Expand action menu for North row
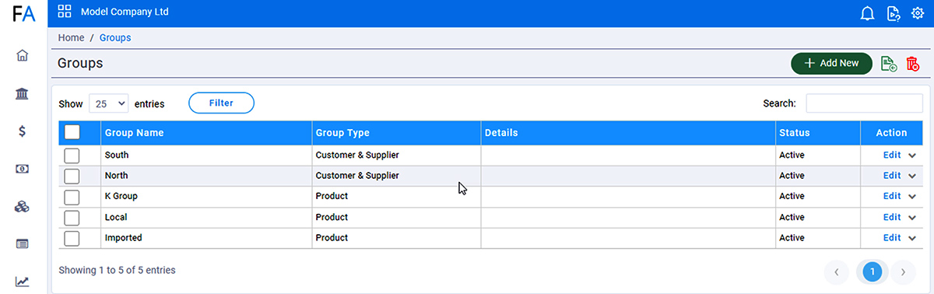 (x=912, y=176)
